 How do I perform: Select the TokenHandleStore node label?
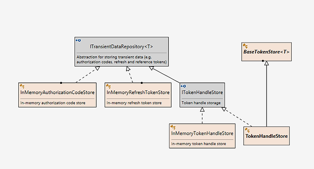(266, 136)
